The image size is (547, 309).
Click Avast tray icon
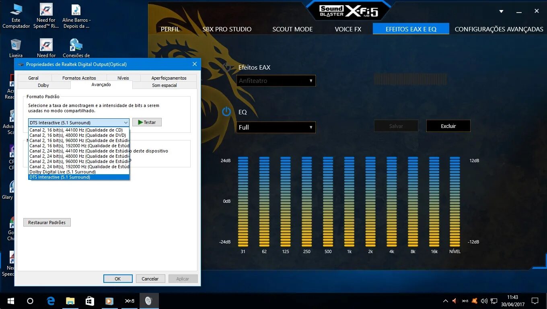pos(475,301)
